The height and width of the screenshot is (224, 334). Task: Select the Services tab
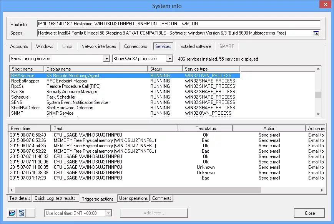(x=163, y=46)
